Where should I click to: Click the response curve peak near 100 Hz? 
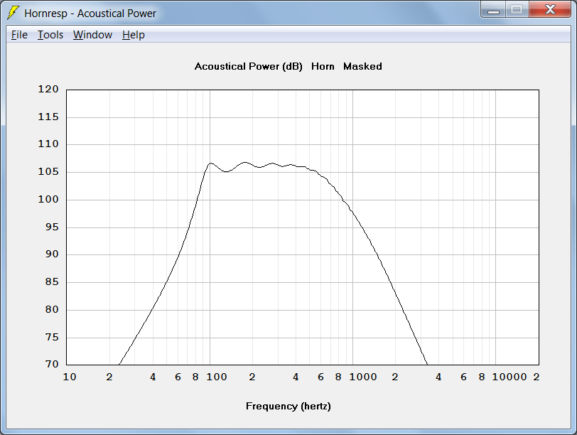[210, 163]
